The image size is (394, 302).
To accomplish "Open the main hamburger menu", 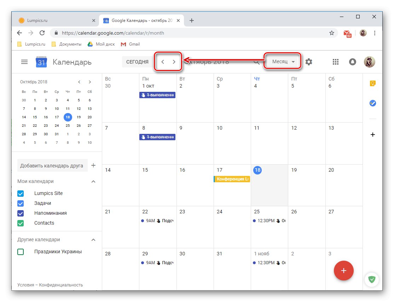I will point(24,61).
